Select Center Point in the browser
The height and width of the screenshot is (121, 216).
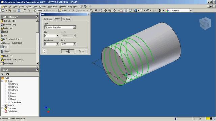(x=15, y=102)
